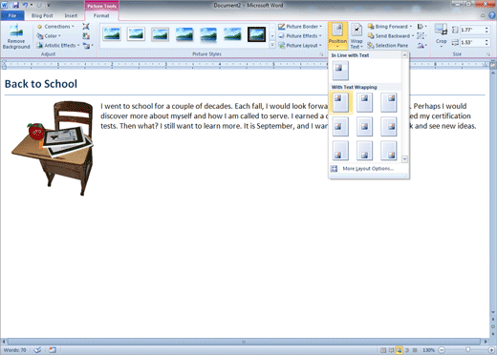Select the In Line with Text position icon
Viewport: 497px width, 355px height.
coord(340,71)
